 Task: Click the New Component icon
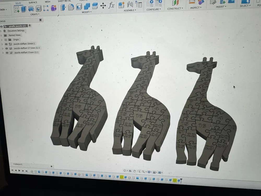click(x=122, y=5)
